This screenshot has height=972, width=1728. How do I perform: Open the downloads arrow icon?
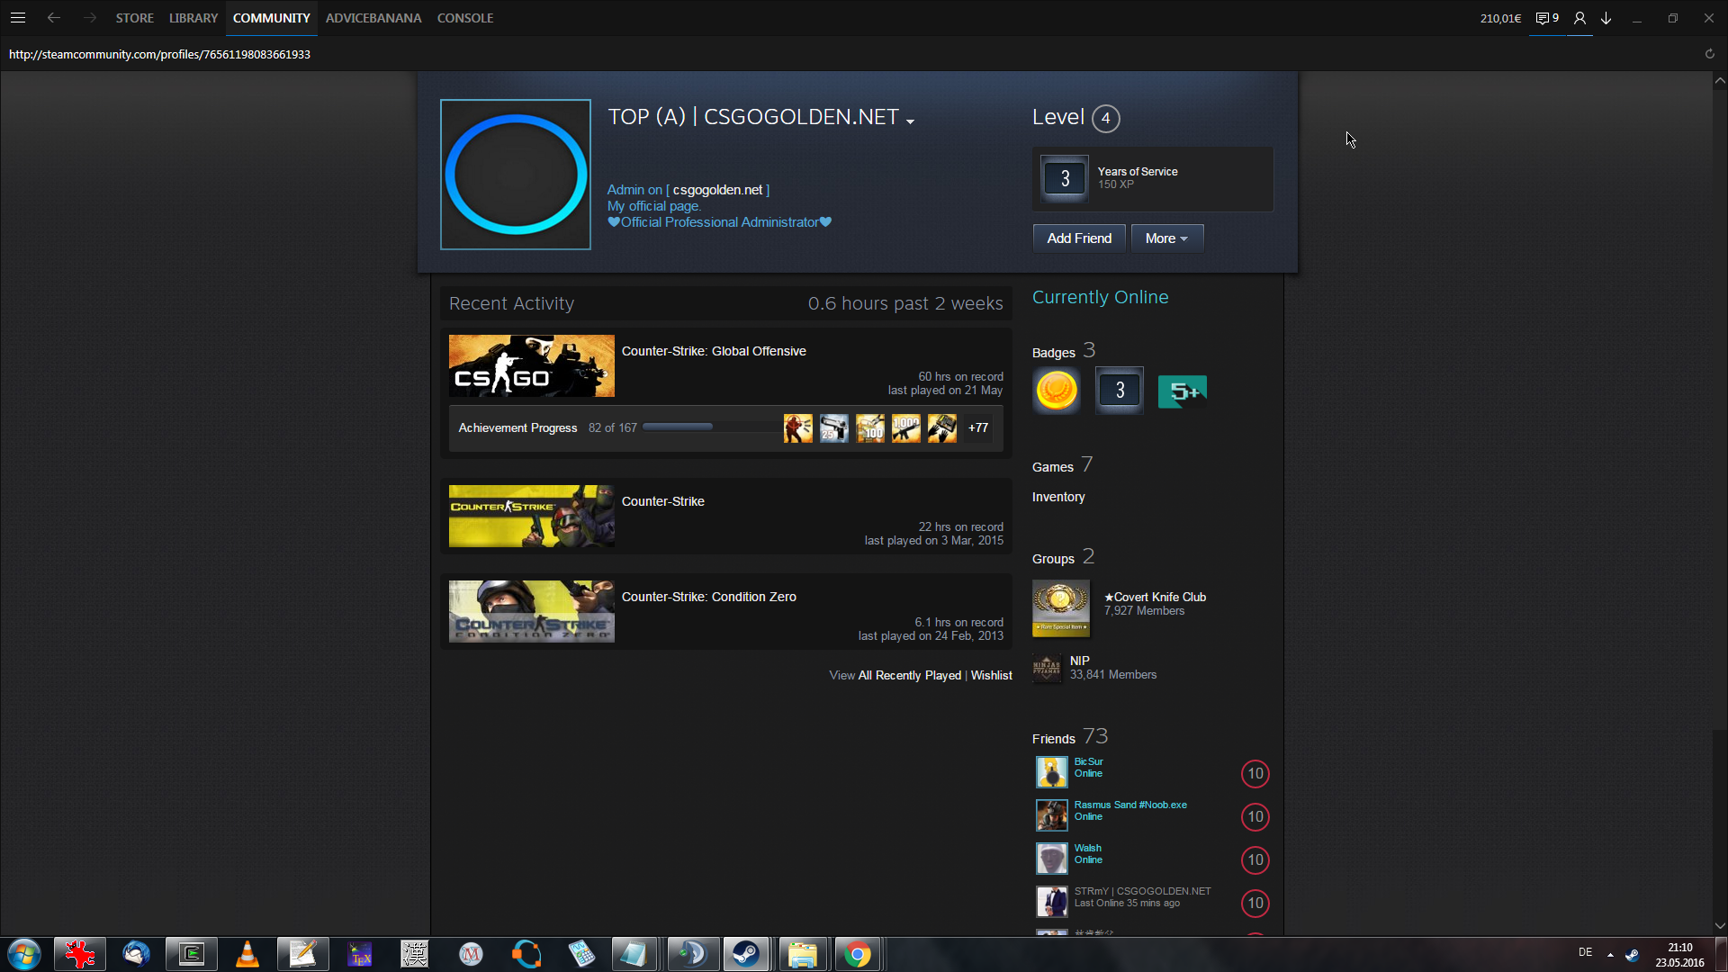tap(1606, 18)
